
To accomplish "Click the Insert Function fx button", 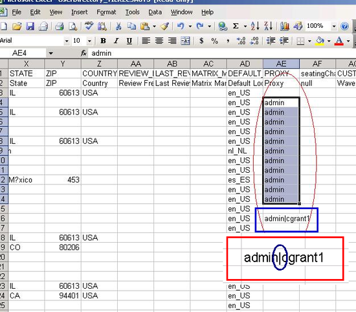I will tap(83, 53).
